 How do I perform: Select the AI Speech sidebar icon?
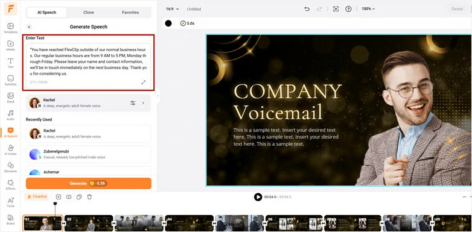[10, 132]
